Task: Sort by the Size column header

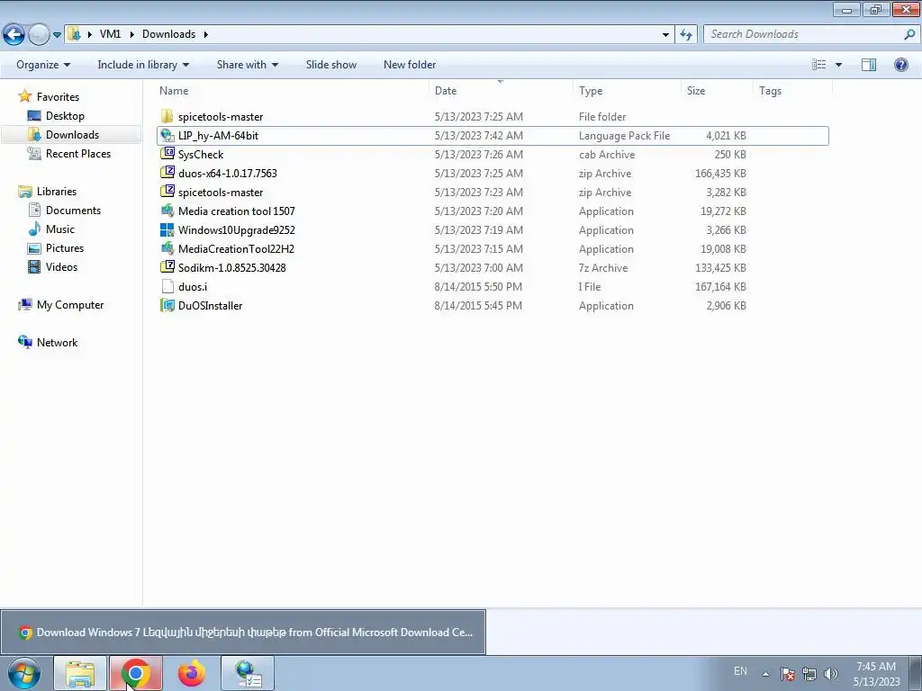Action: pos(696,91)
